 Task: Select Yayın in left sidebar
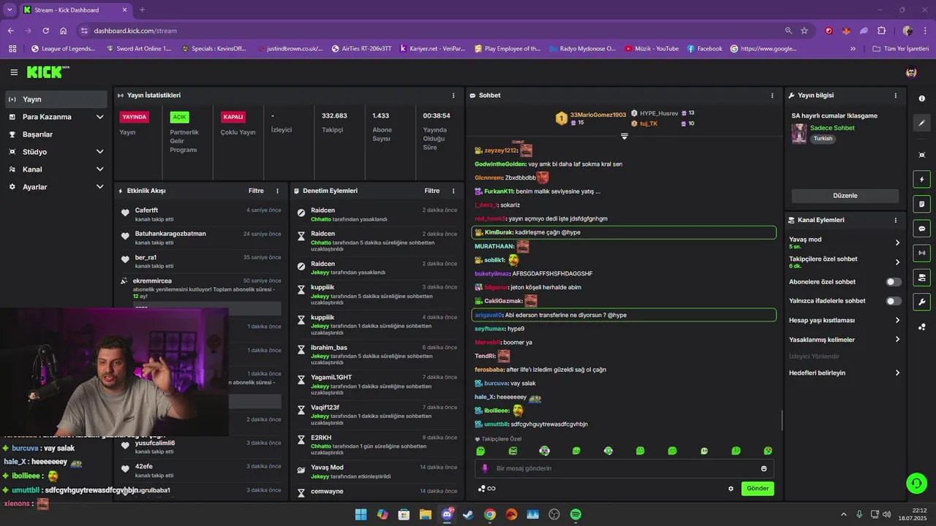coord(56,99)
